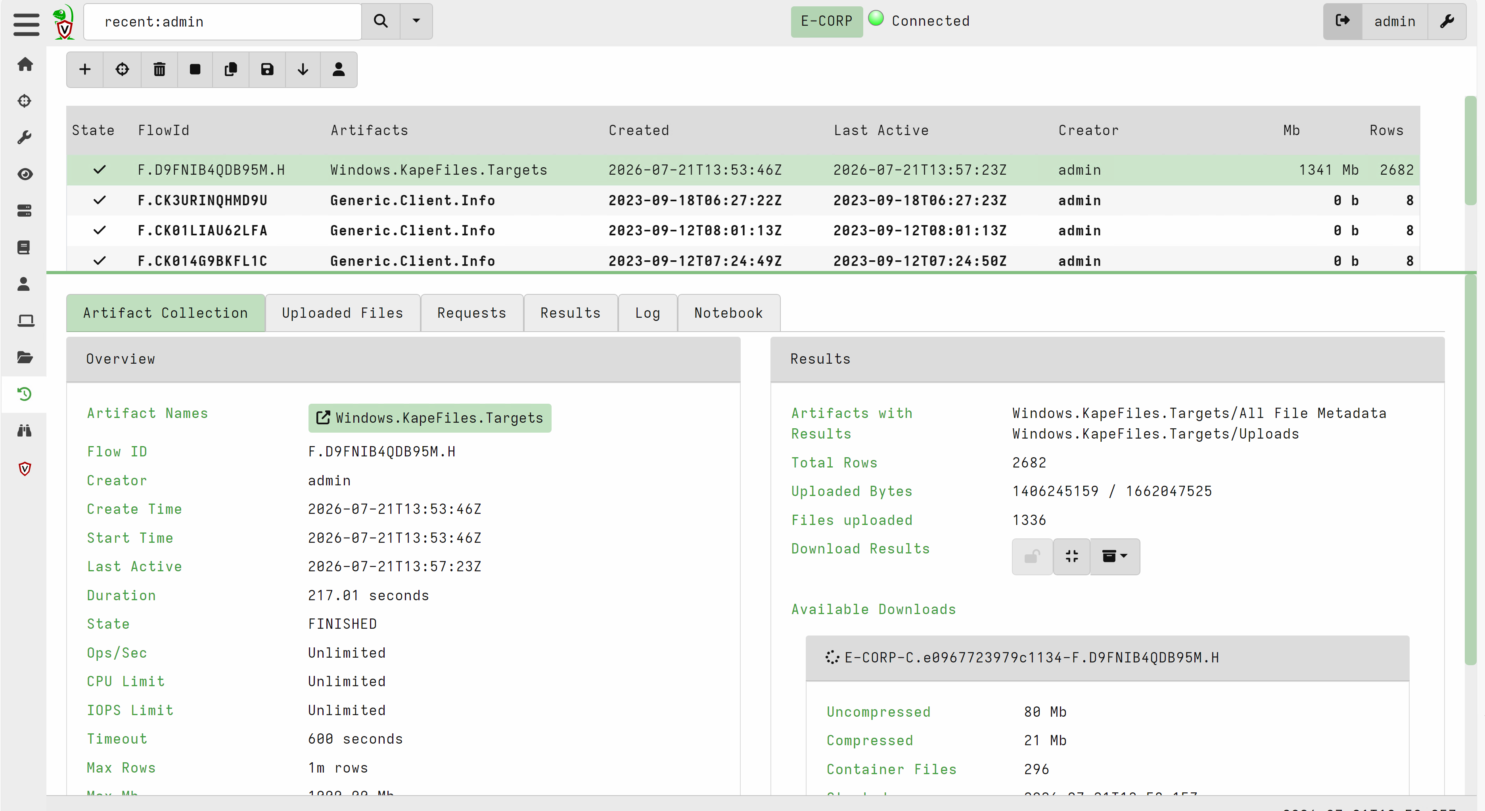The image size is (1485, 811).
Task: Click the Last Active column header
Action: [881, 131]
